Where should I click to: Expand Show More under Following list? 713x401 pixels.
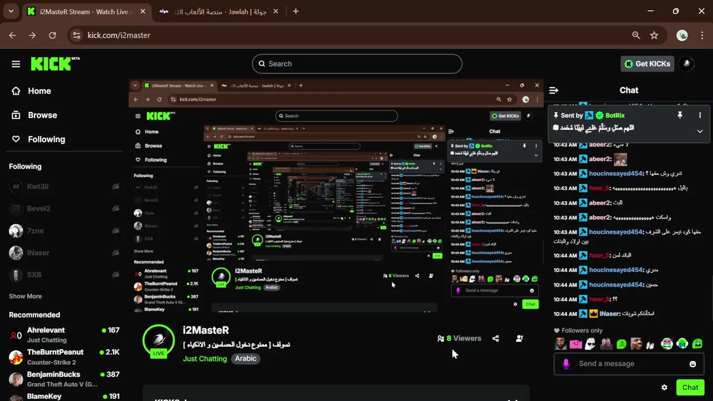(25, 296)
